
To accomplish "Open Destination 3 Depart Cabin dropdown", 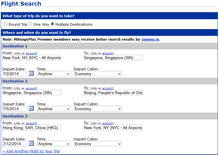I will (97, 144).
